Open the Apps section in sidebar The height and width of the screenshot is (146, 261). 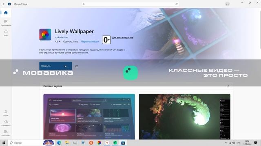click(x=6, y=23)
